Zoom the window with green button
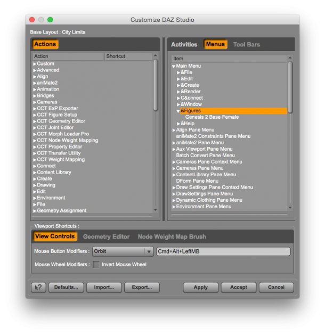 (50, 20)
